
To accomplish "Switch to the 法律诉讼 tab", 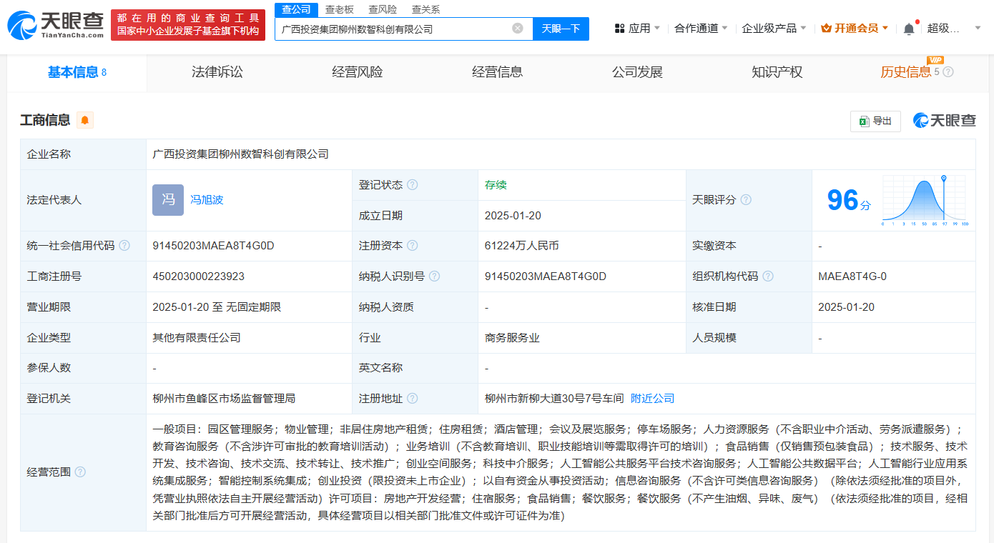I will (217, 72).
